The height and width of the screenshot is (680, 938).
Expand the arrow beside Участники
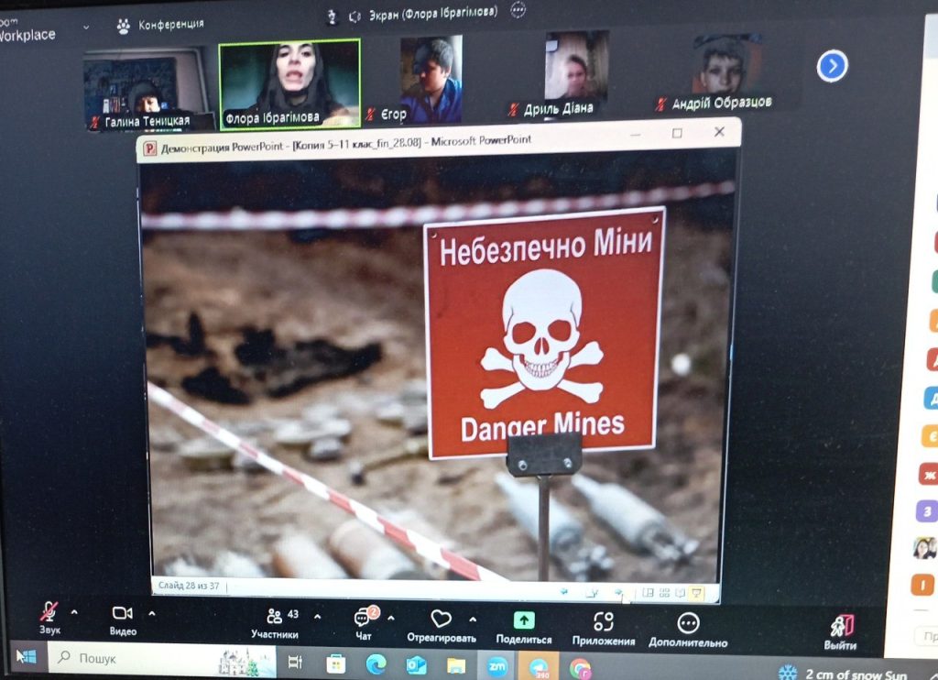pyautogui.click(x=317, y=617)
